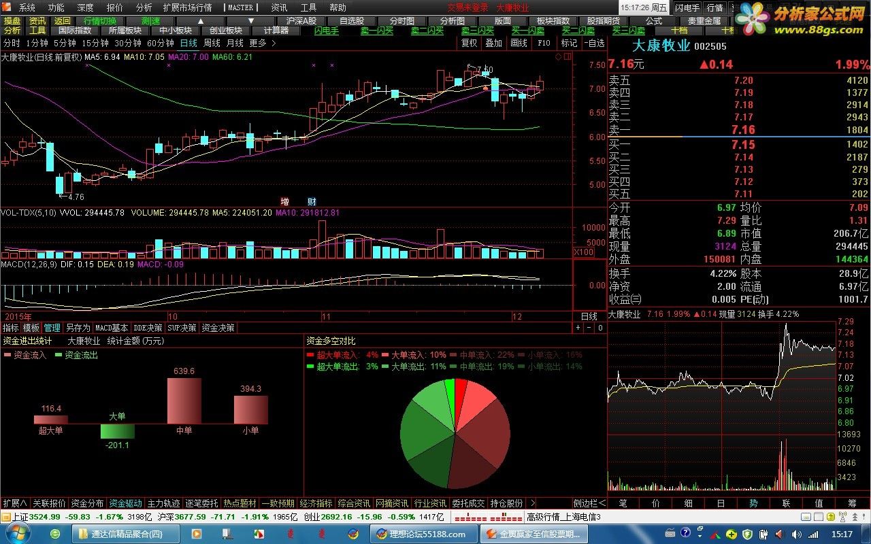
Task: Click the down triangle arrow toolbar button
Action: (x=251, y=20)
